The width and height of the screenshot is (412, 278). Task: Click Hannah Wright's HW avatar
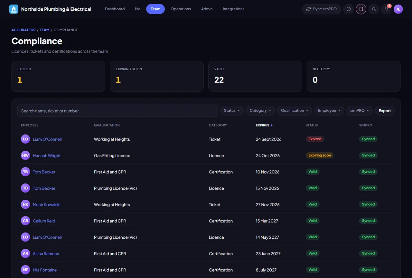25,155
